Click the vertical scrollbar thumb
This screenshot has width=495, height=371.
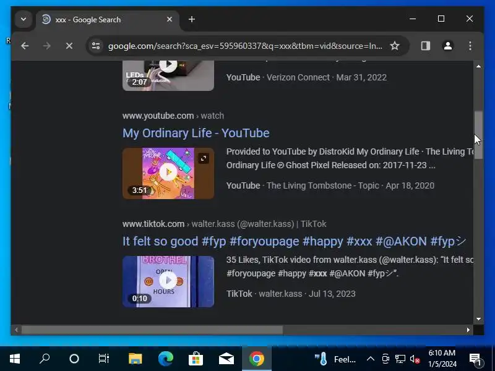coord(478,135)
